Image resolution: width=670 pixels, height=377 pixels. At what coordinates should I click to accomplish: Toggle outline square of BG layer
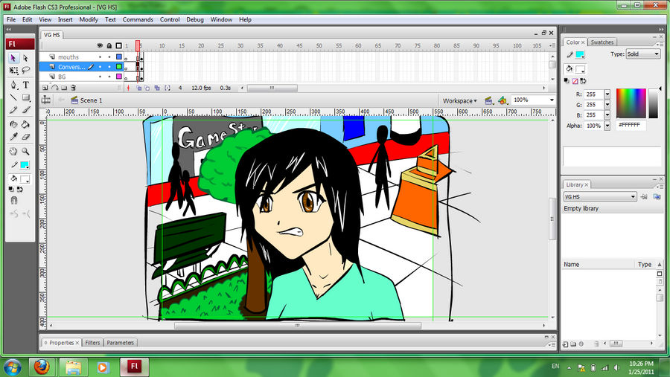point(119,77)
